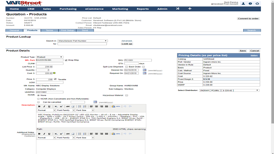Uncheck the Taxable checkbox
Screen dimensions: 274x154
(55, 79)
